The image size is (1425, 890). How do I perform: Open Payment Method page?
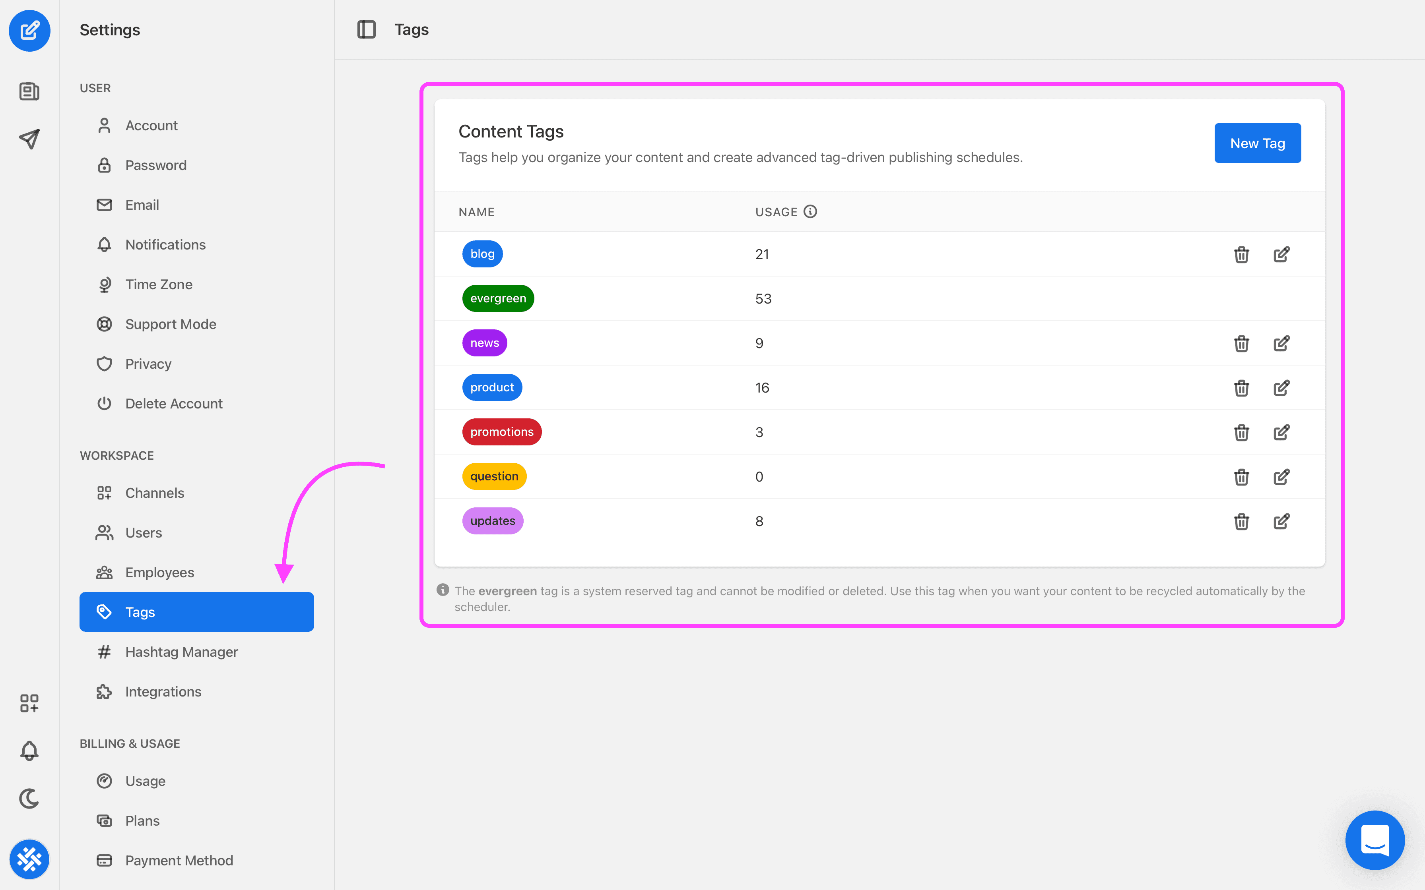tap(179, 860)
